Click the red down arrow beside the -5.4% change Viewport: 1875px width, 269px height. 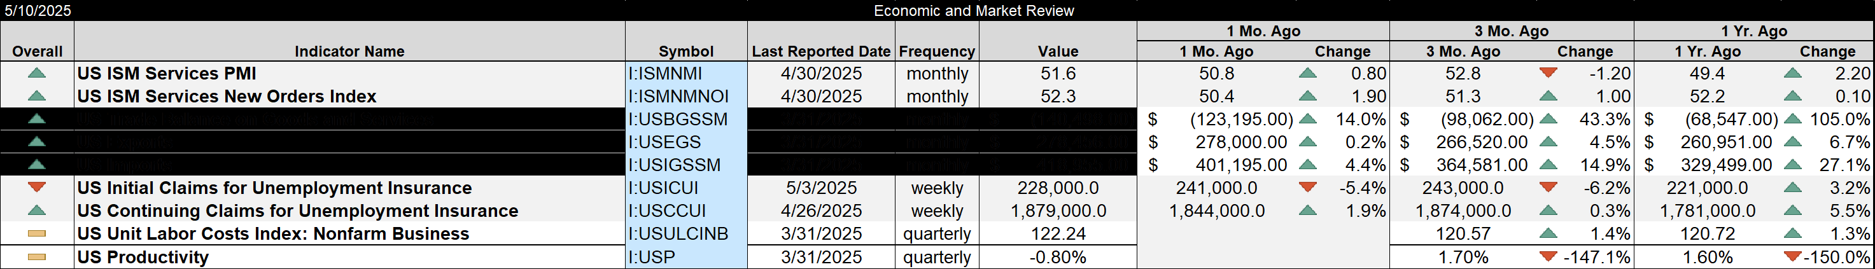click(1307, 187)
